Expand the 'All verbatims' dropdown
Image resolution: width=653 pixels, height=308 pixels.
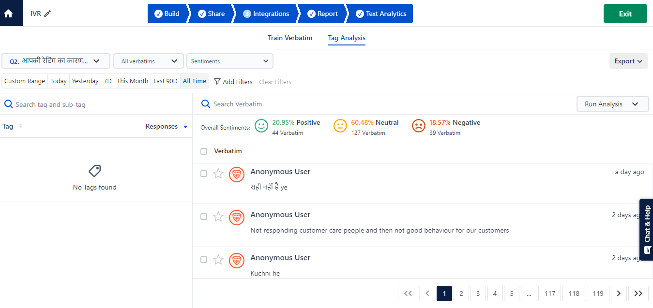tap(148, 61)
